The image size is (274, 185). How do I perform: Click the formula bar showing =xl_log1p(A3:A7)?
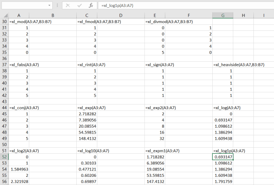tap(184, 6)
